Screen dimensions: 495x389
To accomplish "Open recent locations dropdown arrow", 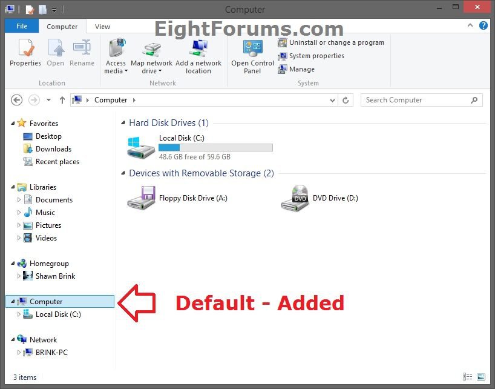I will 48,100.
